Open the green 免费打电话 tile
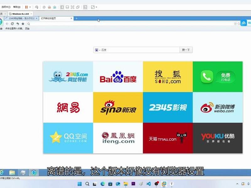The image size is (251, 188). [218, 77]
